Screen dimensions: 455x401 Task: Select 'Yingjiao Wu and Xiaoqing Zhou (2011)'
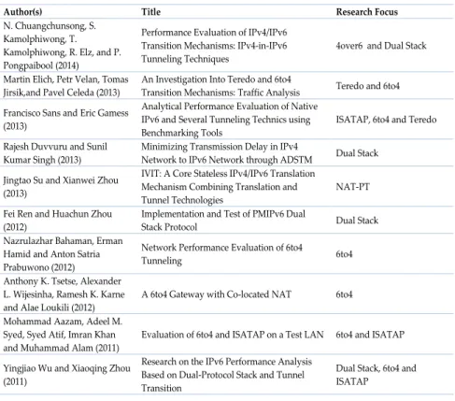coord(66,375)
